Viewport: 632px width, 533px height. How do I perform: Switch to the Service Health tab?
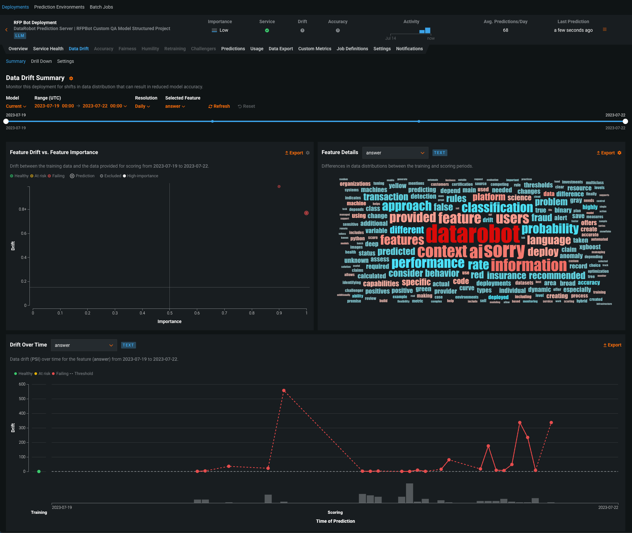pos(48,49)
